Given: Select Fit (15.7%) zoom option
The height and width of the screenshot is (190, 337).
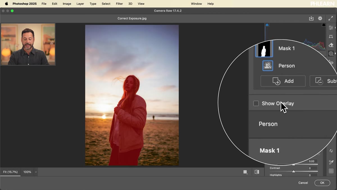Looking at the screenshot, I should pos(10,172).
